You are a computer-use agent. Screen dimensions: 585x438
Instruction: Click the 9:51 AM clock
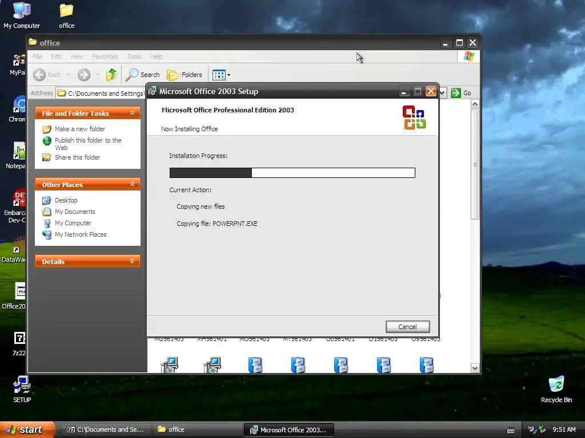(564, 430)
